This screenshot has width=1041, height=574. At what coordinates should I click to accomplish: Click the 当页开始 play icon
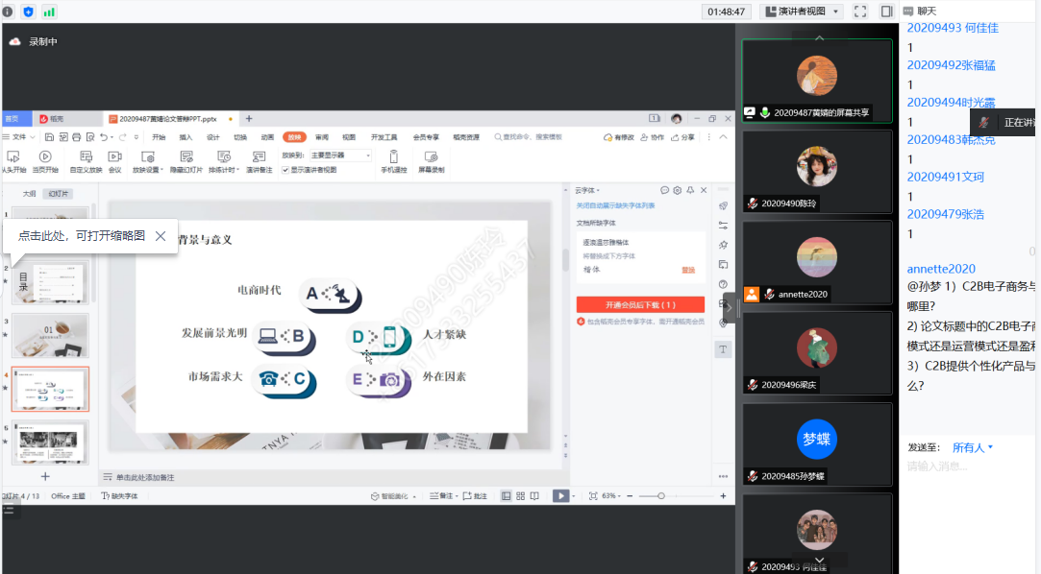pyautogui.click(x=44, y=156)
